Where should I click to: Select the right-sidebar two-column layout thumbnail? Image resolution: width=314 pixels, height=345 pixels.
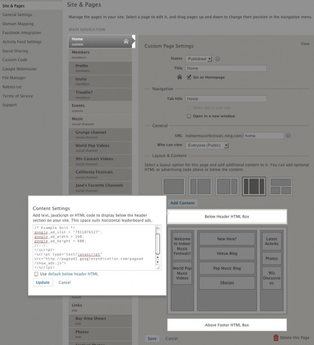point(227,186)
